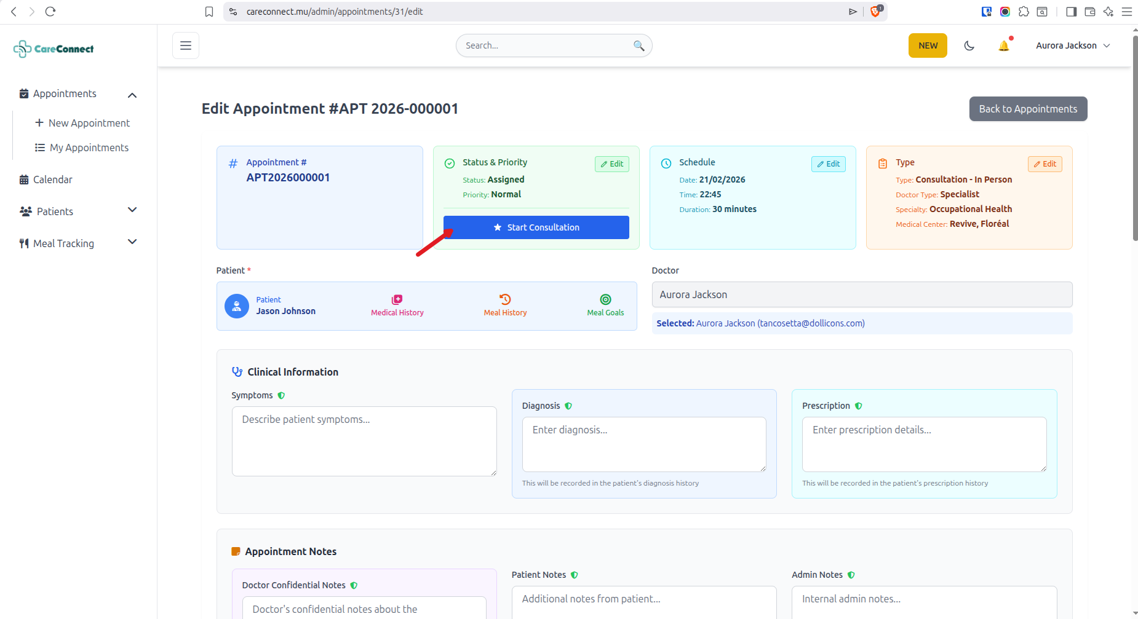Open the notifications bell
1138x619 pixels.
[x=1003, y=46]
